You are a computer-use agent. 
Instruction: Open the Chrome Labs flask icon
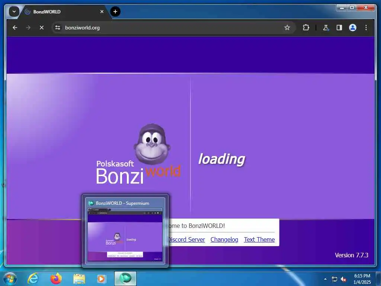pyautogui.click(x=326, y=28)
